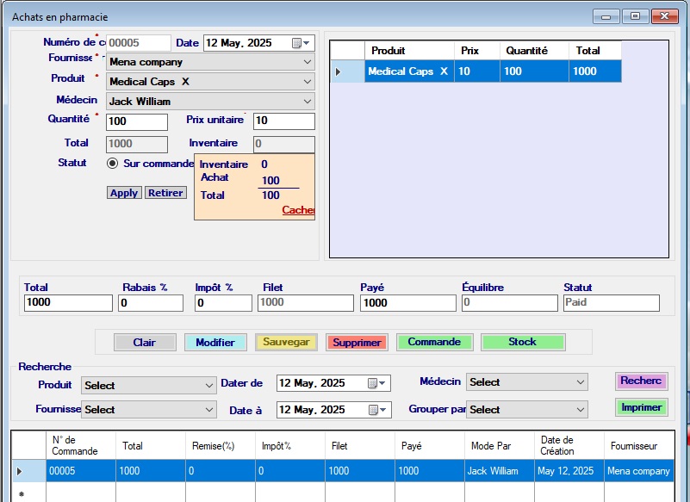
Task: Click the Cacher link
Action: [298, 210]
